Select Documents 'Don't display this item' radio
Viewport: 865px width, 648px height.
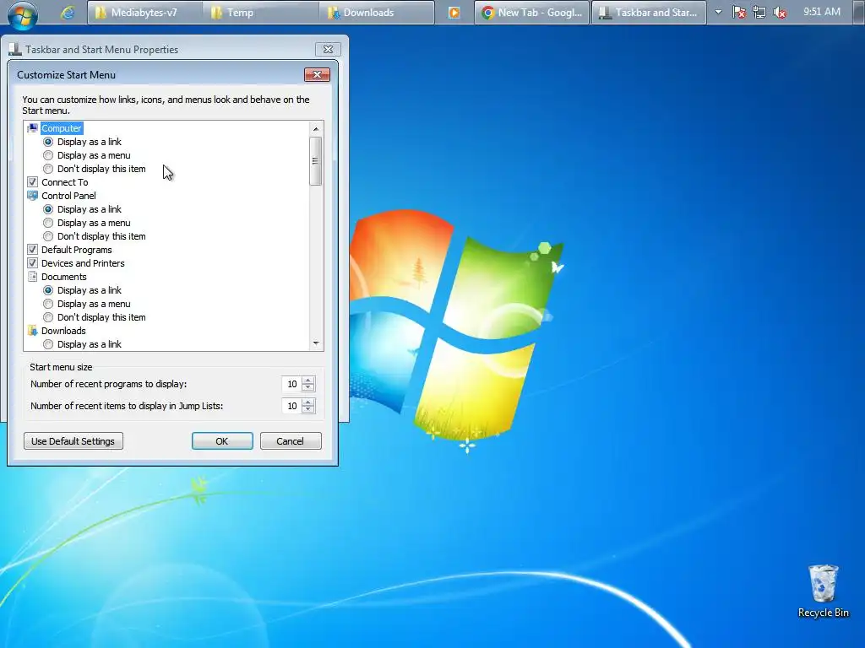[48, 317]
